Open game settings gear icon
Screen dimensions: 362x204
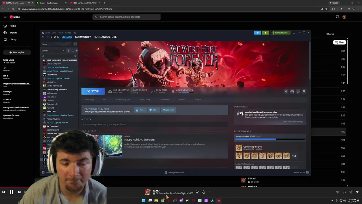pyautogui.click(x=286, y=92)
